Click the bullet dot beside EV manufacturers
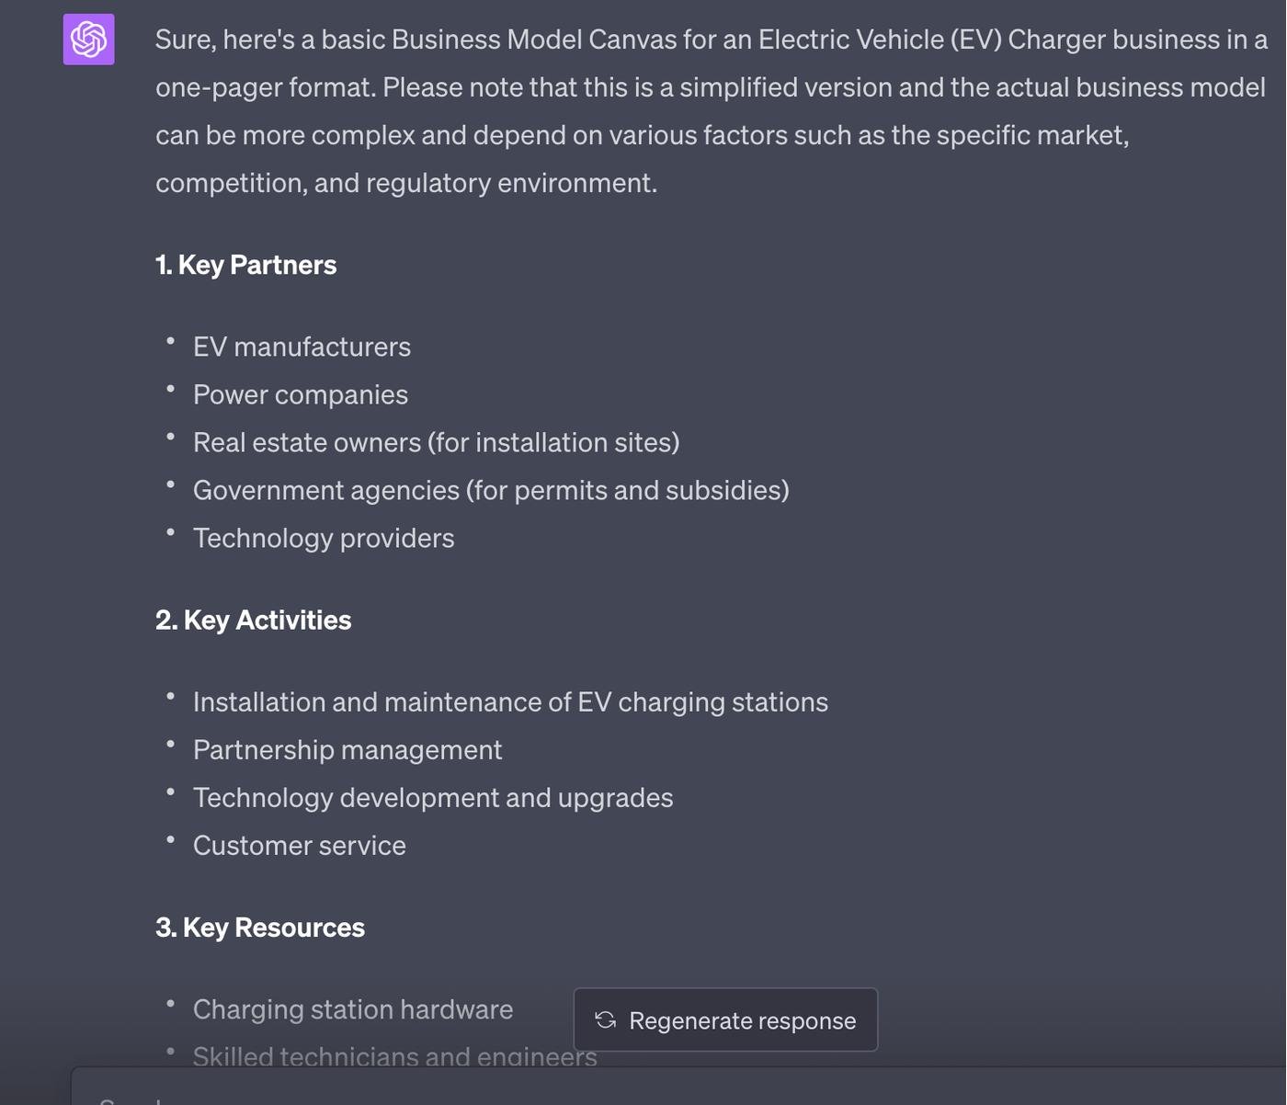1287x1105 pixels. (x=170, y=341)
